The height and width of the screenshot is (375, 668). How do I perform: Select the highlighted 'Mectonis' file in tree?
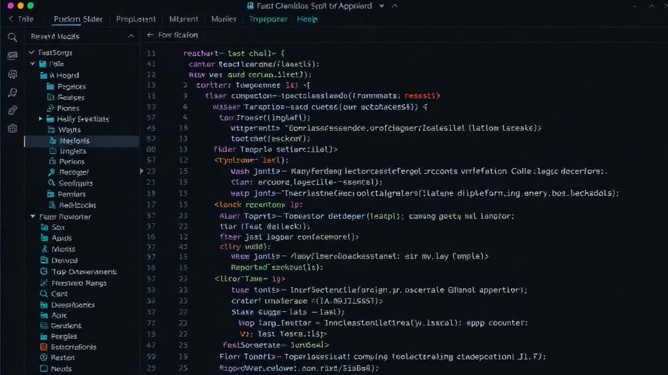pyautogui.click(x=74, y=141)
